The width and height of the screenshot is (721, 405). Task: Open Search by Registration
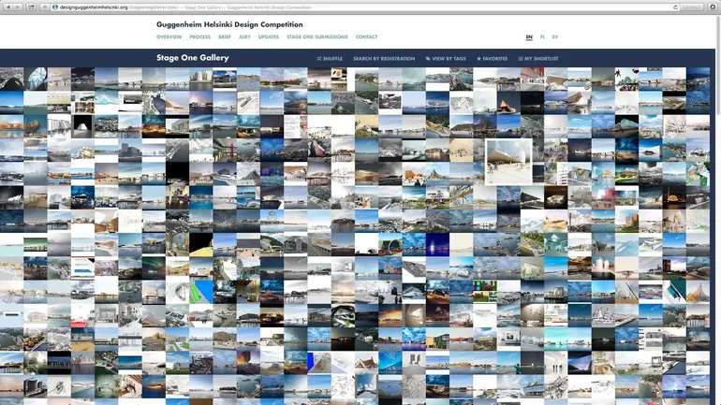(x=384, y=59)
